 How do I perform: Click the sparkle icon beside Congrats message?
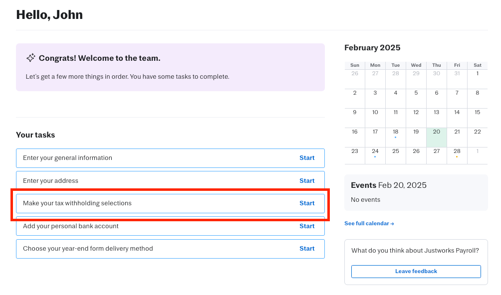31,58
